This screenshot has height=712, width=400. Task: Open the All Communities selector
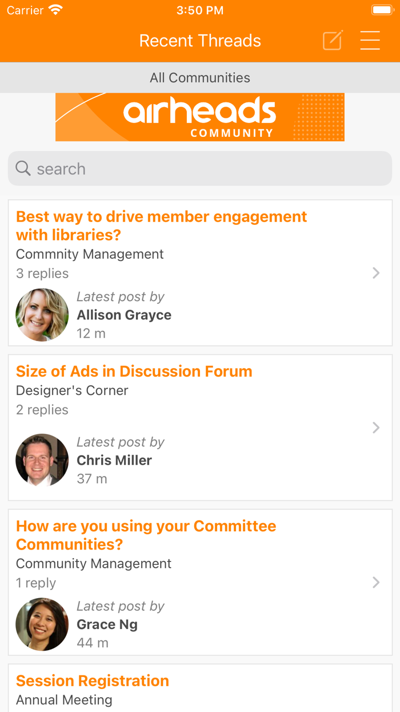(x=200, y=77)
